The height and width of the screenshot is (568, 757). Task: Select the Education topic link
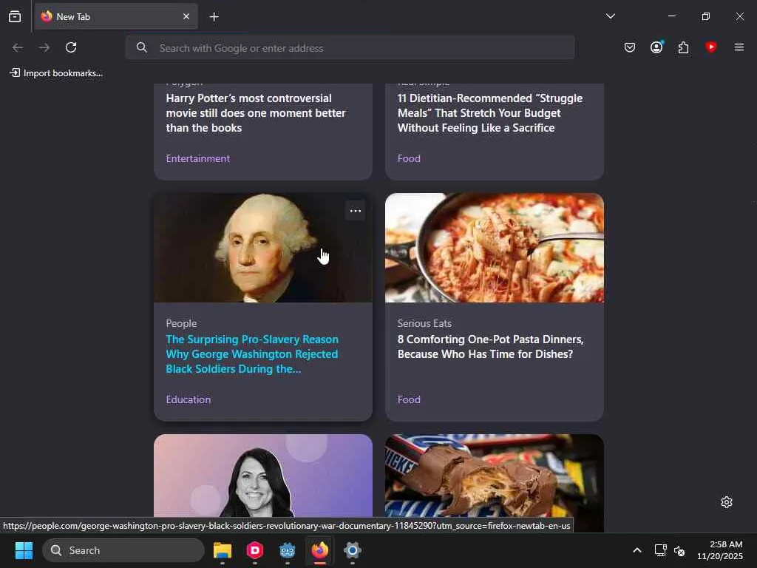click(x=189, y=399)
